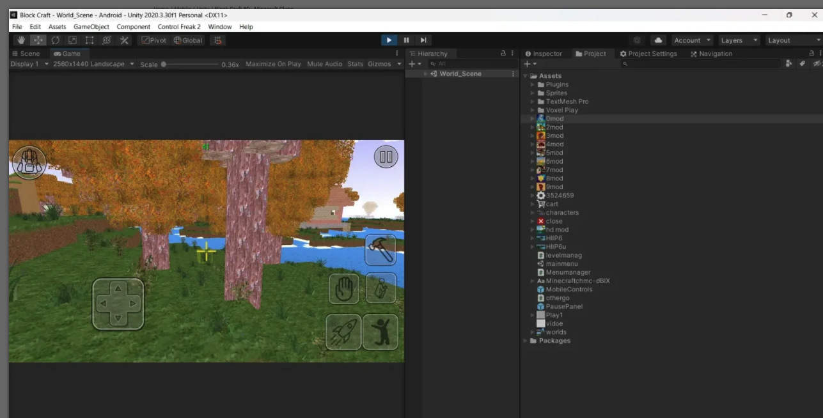Select the Scale tool
Viewport: 823px width, 418px height.
tap(72, 40)
